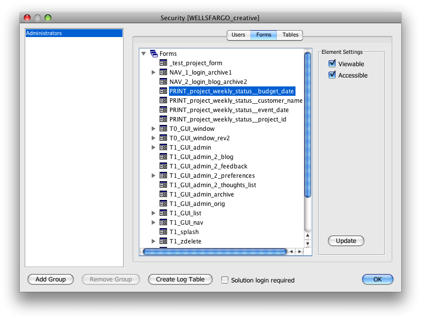Select the NAV_2_login_blog_archive2 row
The image size is (421, 319).
coord(208,81)
